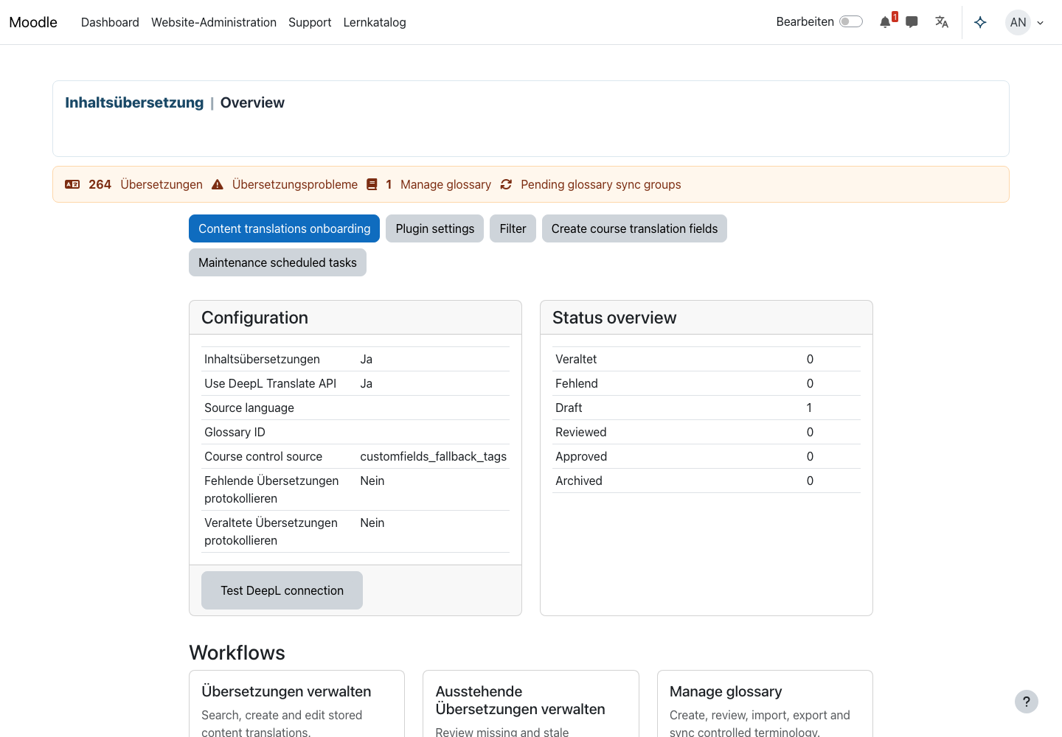This screenshot has width=1062, height=737.
Task: Click the translations card icon beside 264
Action: (72, 184)
